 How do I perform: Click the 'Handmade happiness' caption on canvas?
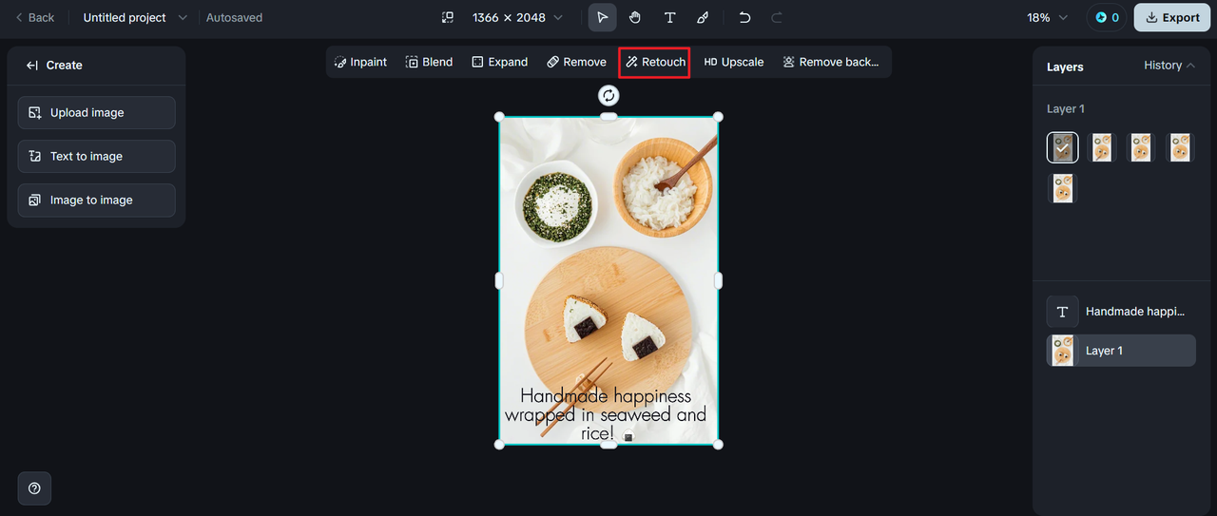click(x=606, y=414)
